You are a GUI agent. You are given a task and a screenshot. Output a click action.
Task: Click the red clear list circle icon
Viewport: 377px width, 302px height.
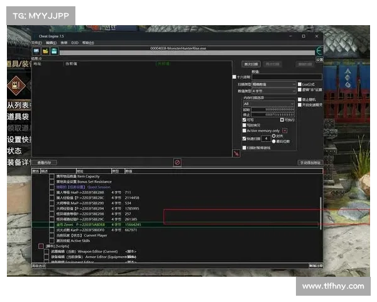(177, 162)
